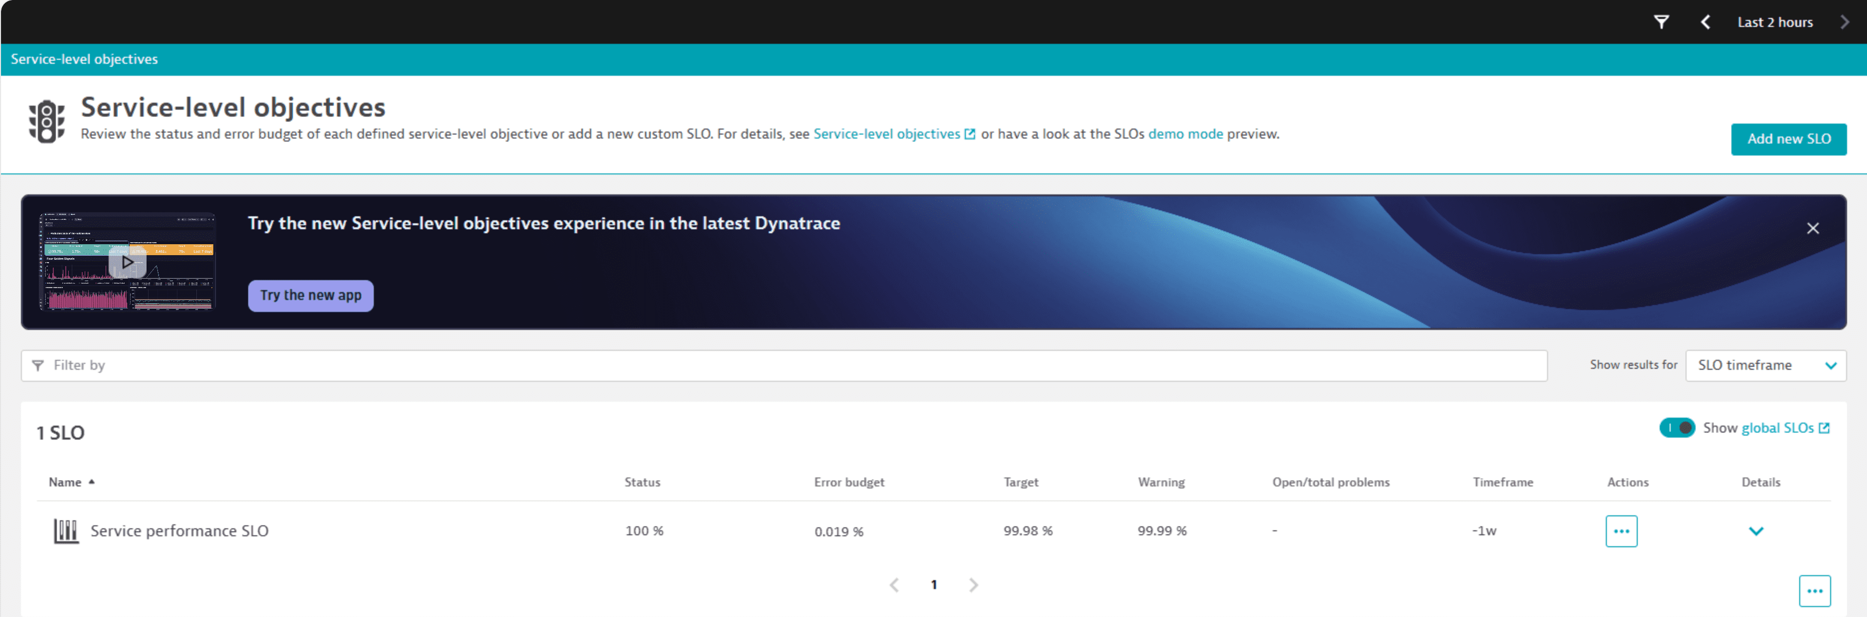Click the Try the new app button
The height and width of the screenshot is (617, 1867).
[x=311, y=296]
